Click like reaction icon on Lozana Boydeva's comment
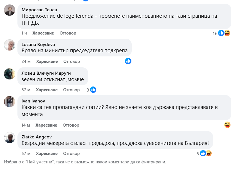This screenshot has height=169, width=242. 128,61
